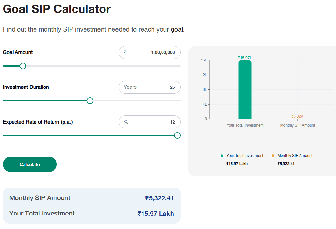Toggle the orange 'Monthly SIP Amount' legend dot
336x229 pixels.
click(x=273, y=156)
